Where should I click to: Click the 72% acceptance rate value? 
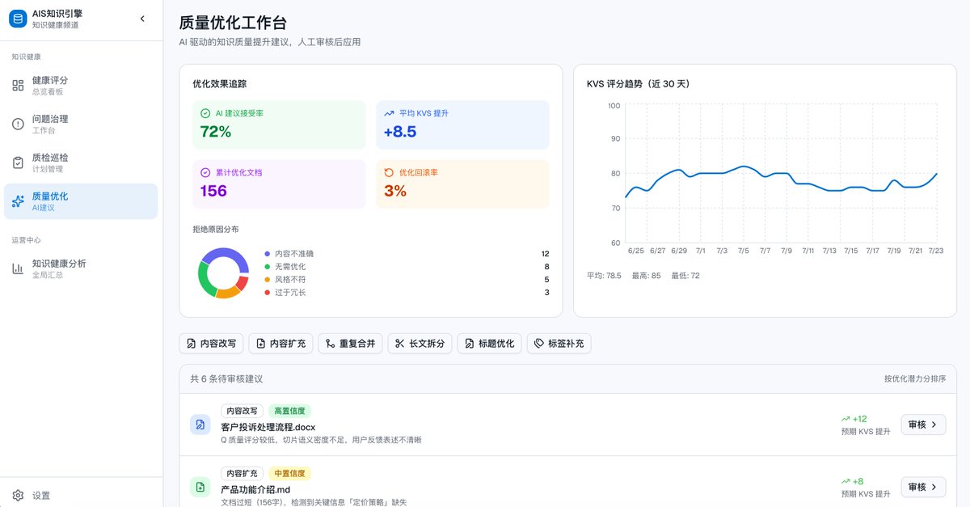tap(215, 132)
